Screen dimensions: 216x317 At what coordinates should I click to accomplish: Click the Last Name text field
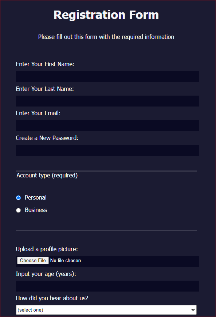107,101
